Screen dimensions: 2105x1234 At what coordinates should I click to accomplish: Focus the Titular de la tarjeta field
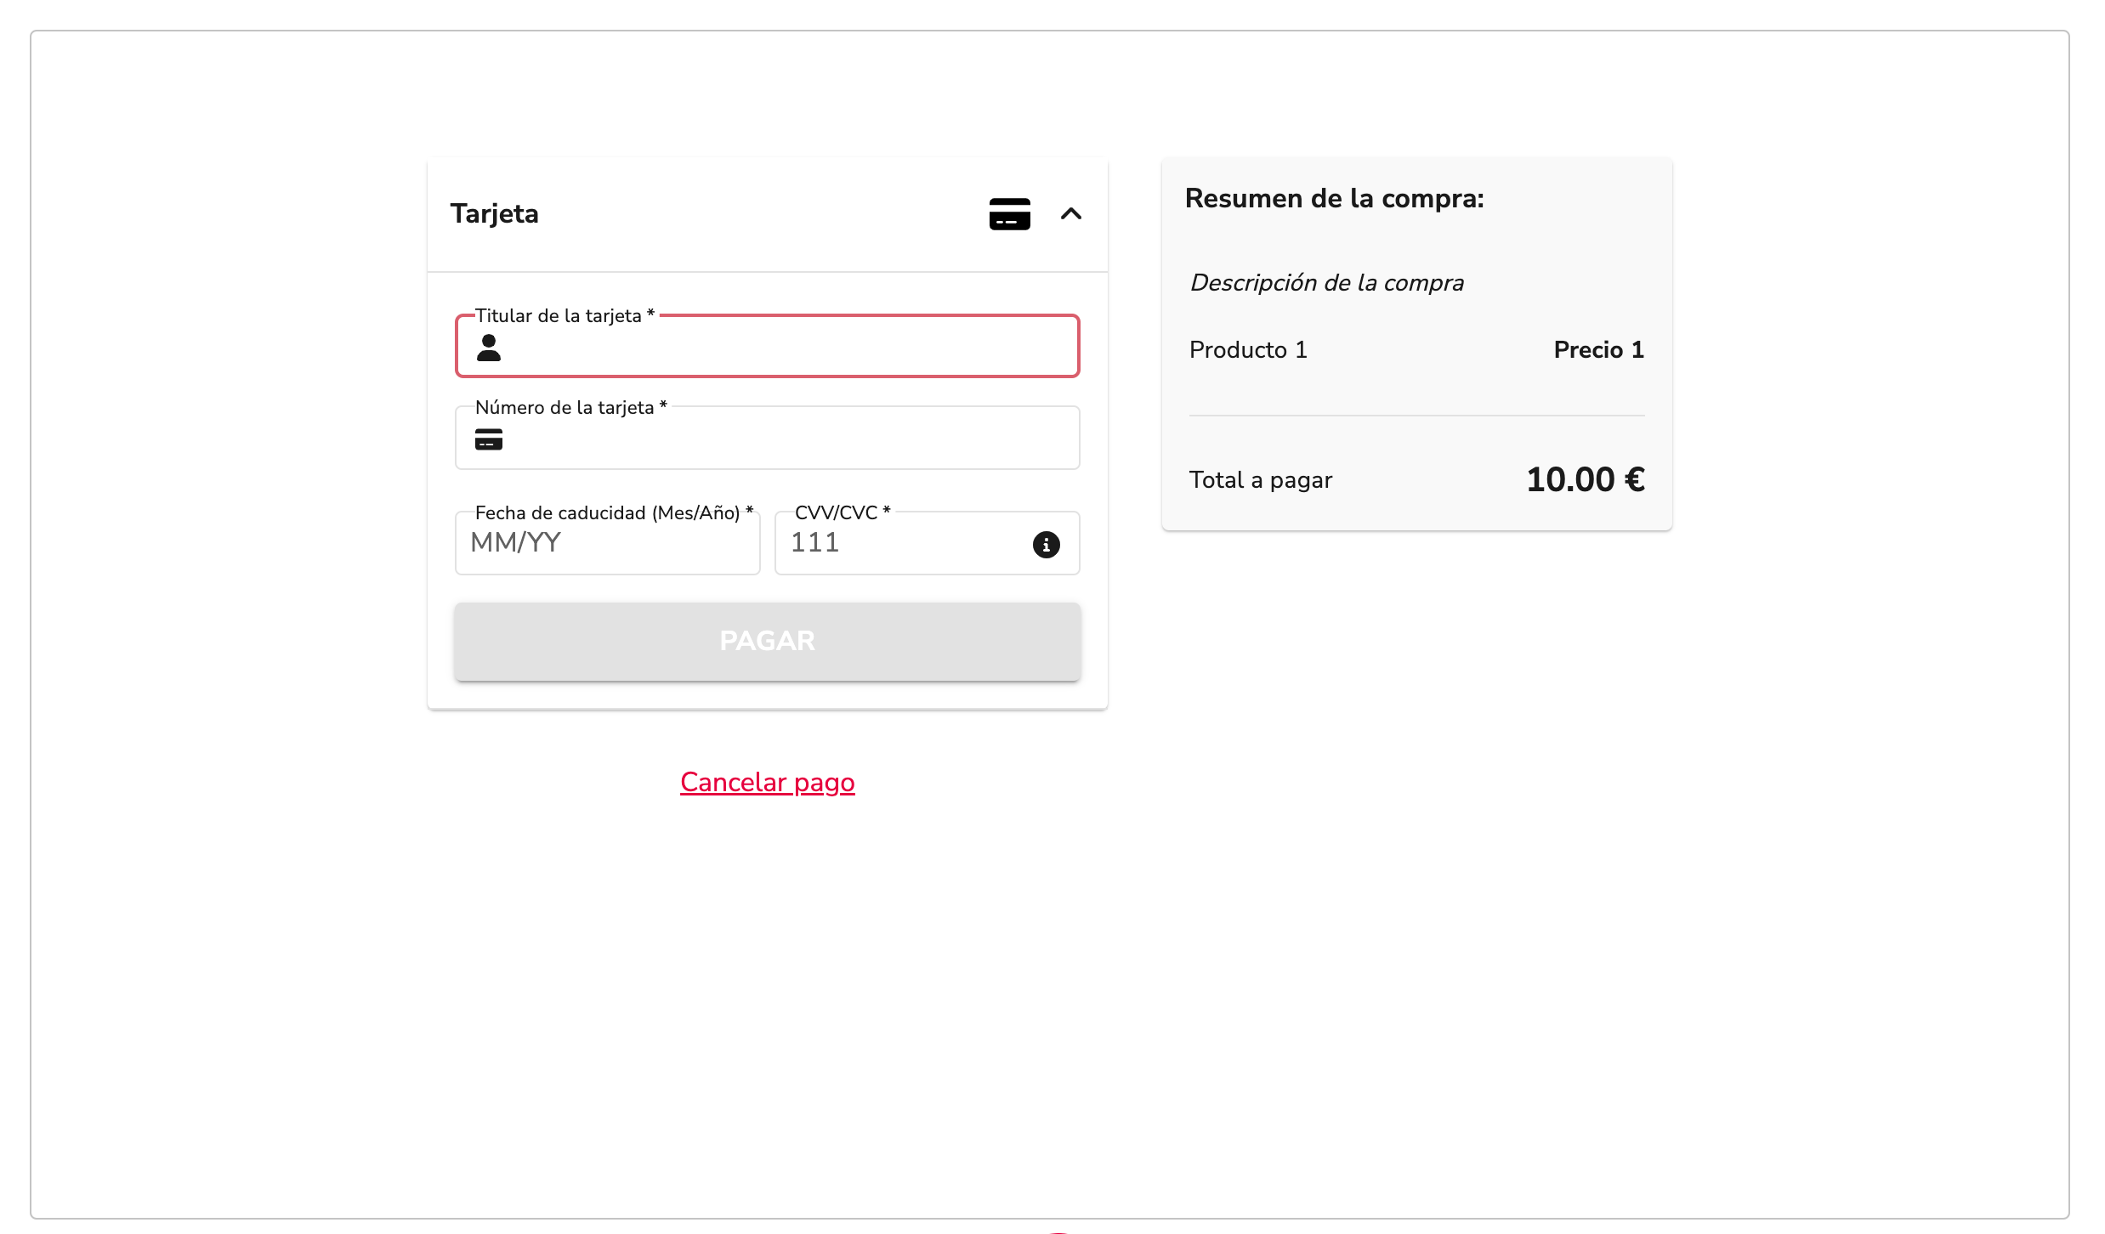(x=767, y=346)
